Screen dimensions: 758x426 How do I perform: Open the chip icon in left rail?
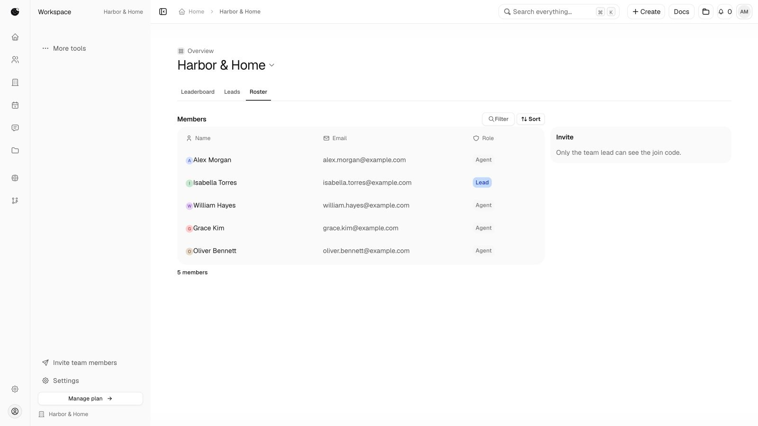pyautogui.click(x=15, y=178)
